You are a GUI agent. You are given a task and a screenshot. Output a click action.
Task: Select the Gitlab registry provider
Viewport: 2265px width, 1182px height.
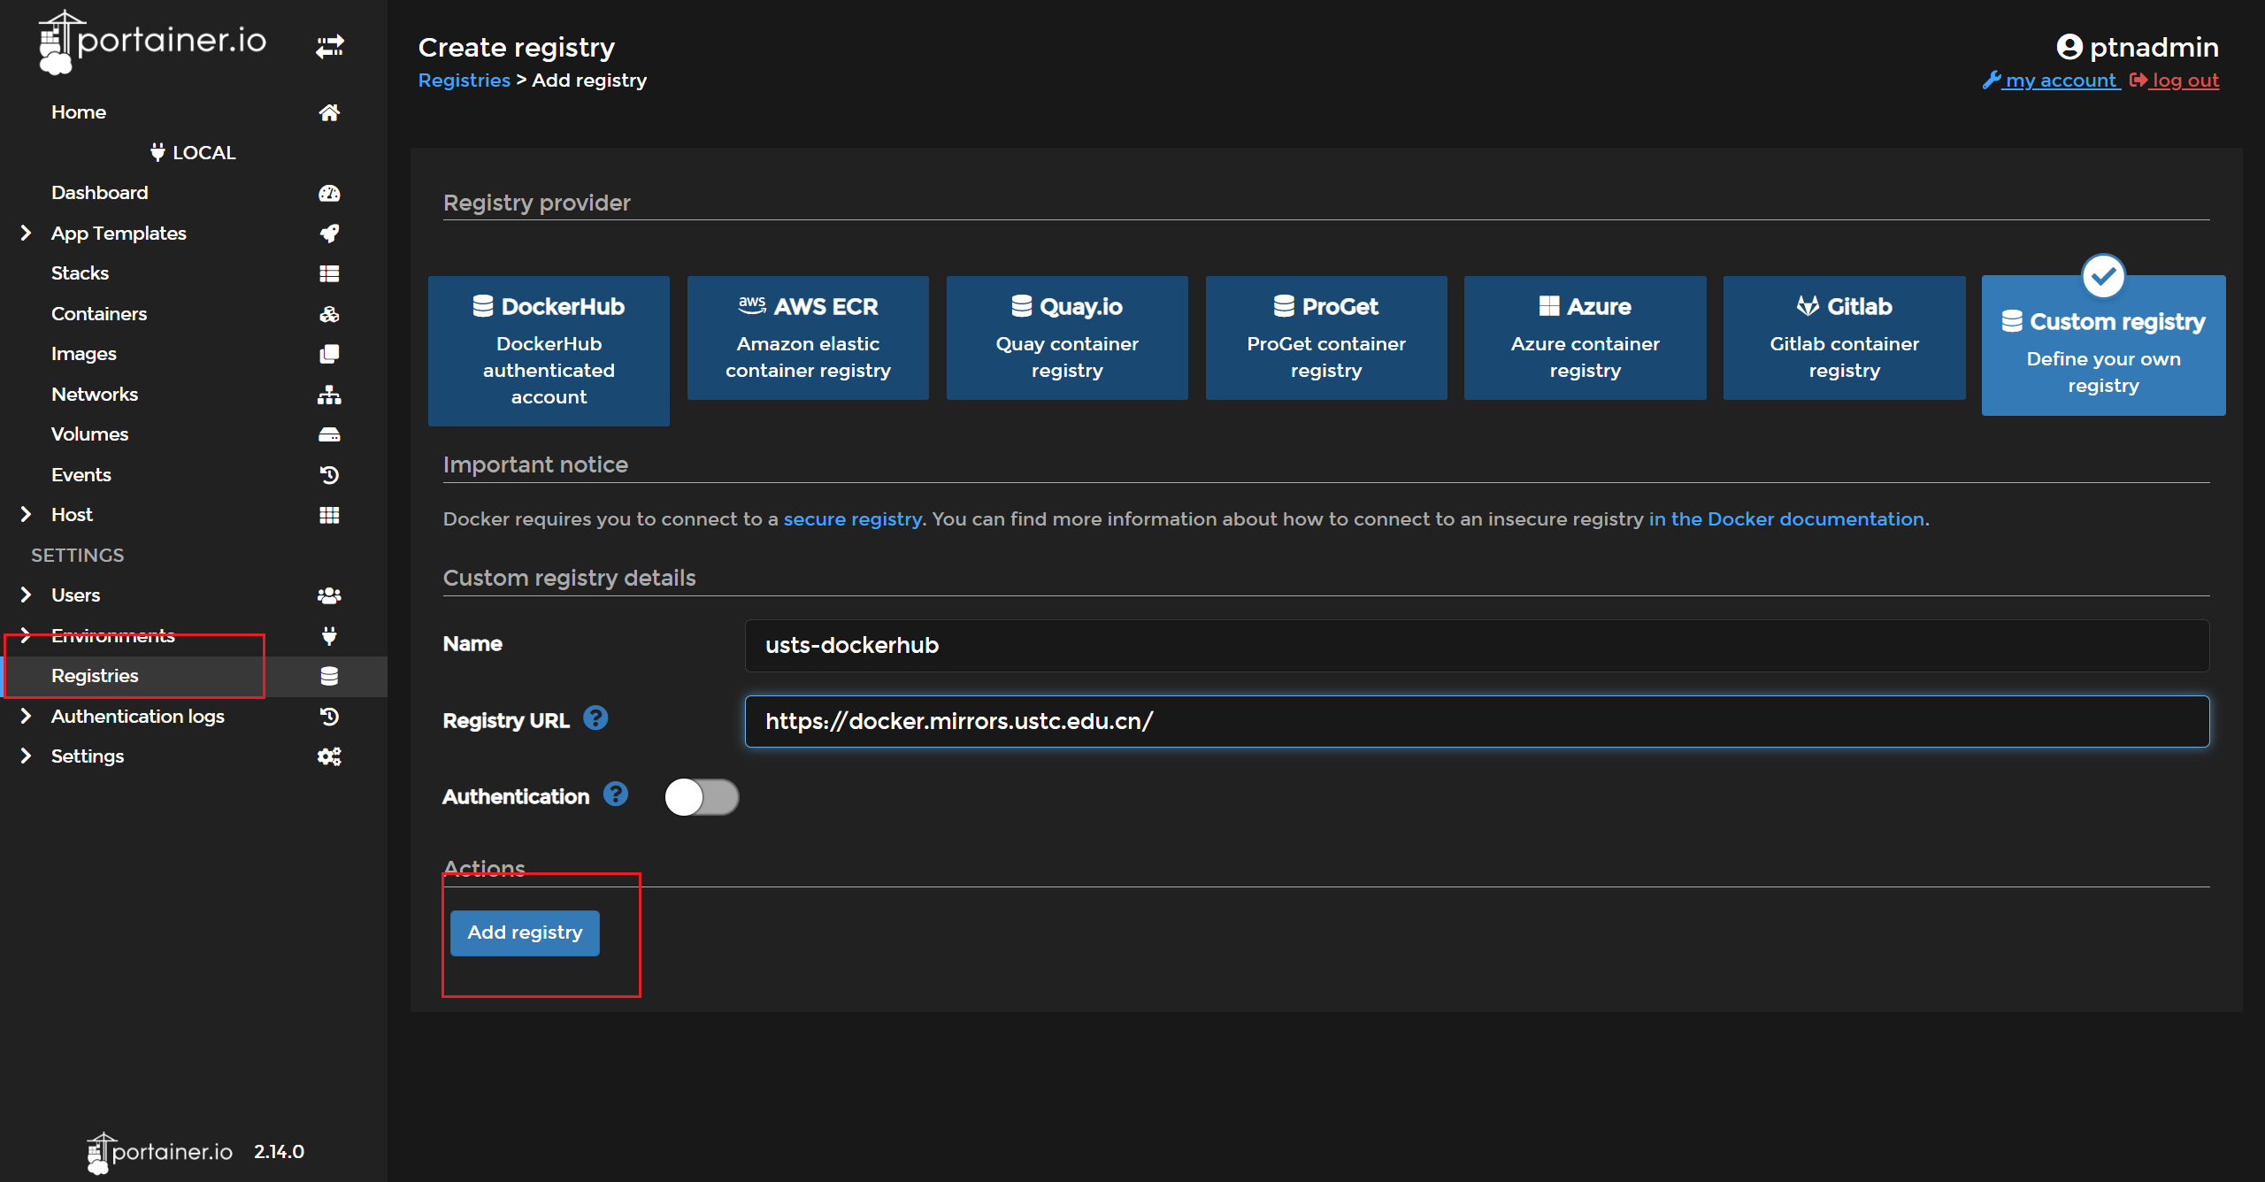[x=1845, y=338]
